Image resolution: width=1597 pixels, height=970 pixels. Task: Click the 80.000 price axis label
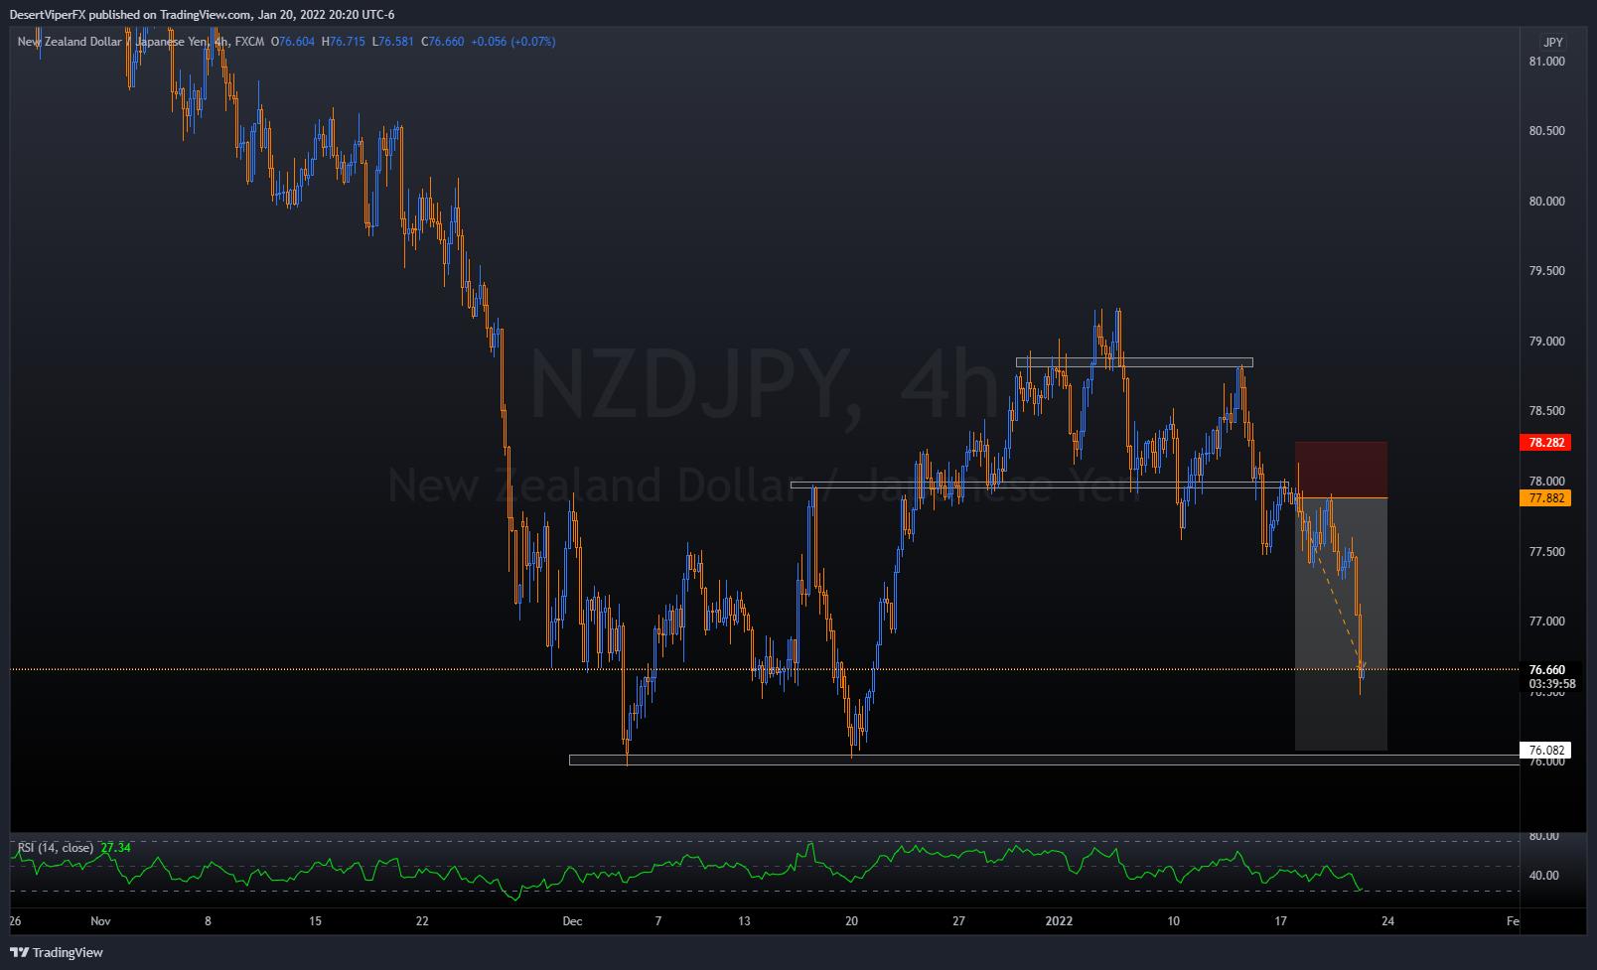tap(1546, 202)
